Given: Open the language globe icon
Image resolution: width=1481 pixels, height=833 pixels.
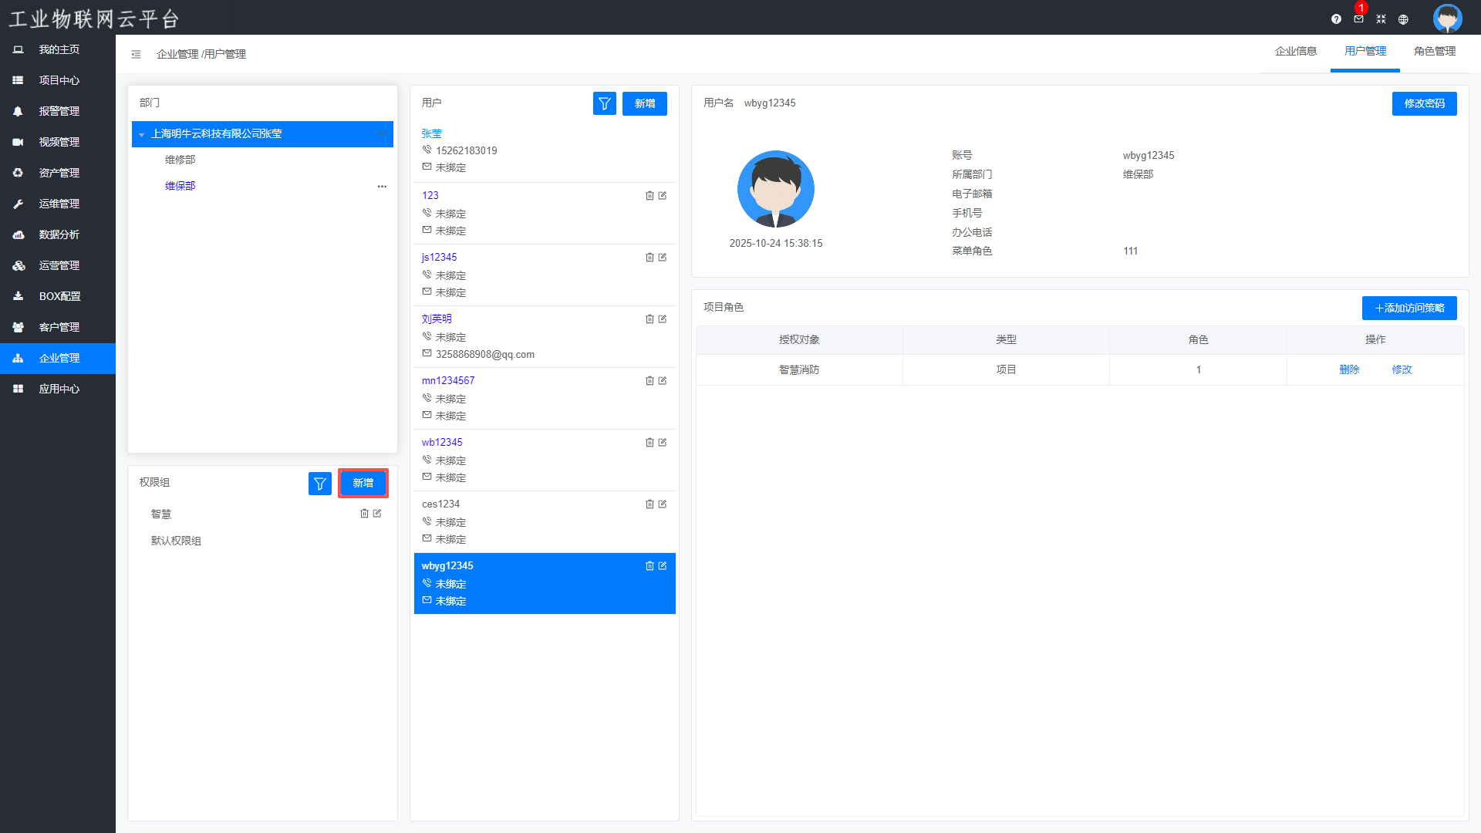Looking at the screenshot, I should click(1403, 19).
